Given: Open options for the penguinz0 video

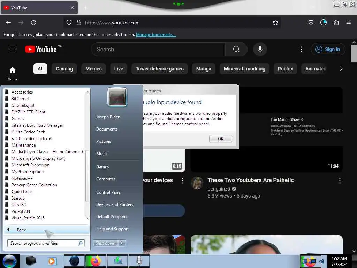Looking at the screenshot, I should (x=340, y=181).
